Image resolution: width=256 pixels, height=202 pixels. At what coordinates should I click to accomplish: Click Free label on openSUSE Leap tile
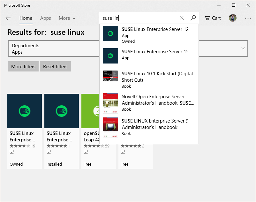(x=87, y=164)
